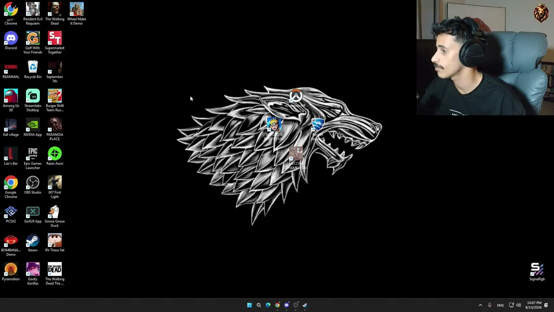Click the Naruto X Boruto shortcut
Viewport: 554px width, 312px height.
(274, 129)
